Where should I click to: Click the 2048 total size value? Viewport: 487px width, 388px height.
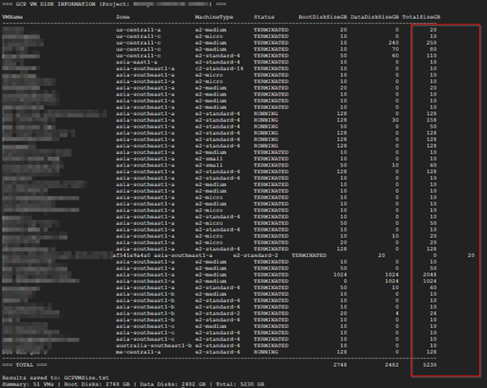point(430,275)
